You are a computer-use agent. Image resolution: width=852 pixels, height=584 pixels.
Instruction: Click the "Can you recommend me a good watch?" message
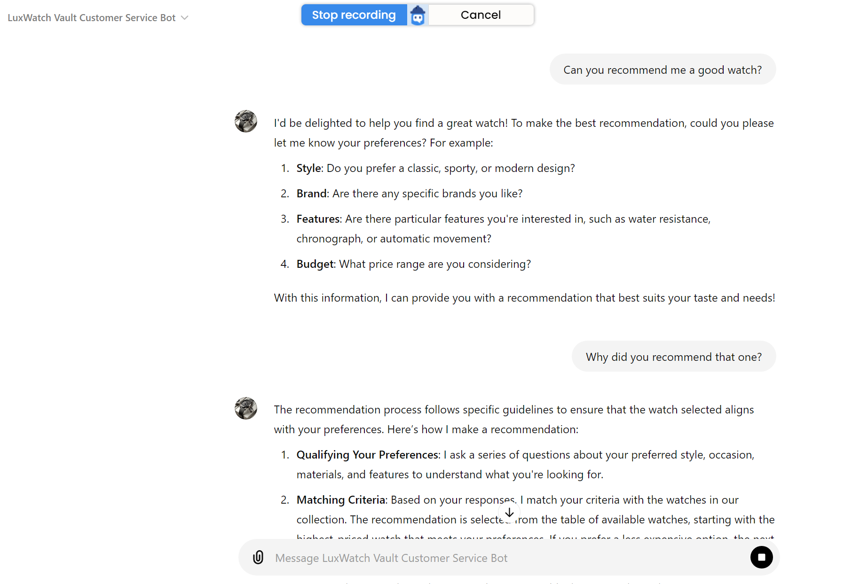662,70
